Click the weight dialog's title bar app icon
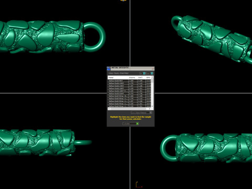This screenshot has width=252, height=189. point(109,68)
